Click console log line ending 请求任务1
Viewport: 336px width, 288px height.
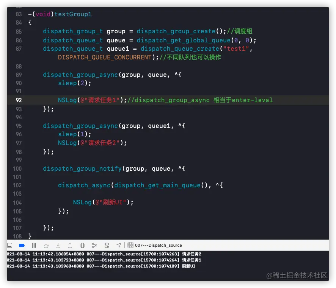point(104,260)
